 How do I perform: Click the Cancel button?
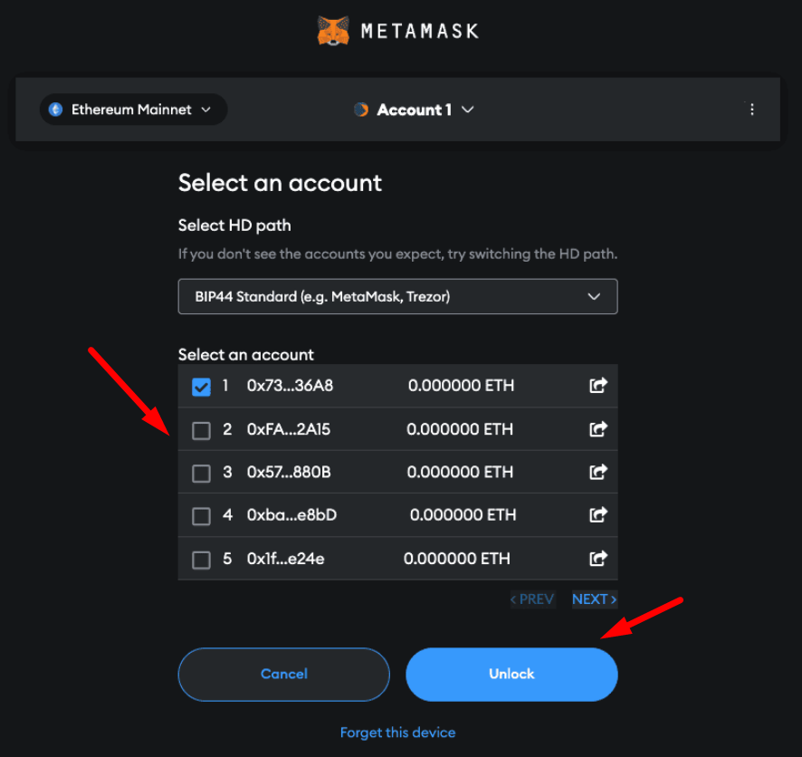pos(284,674)
